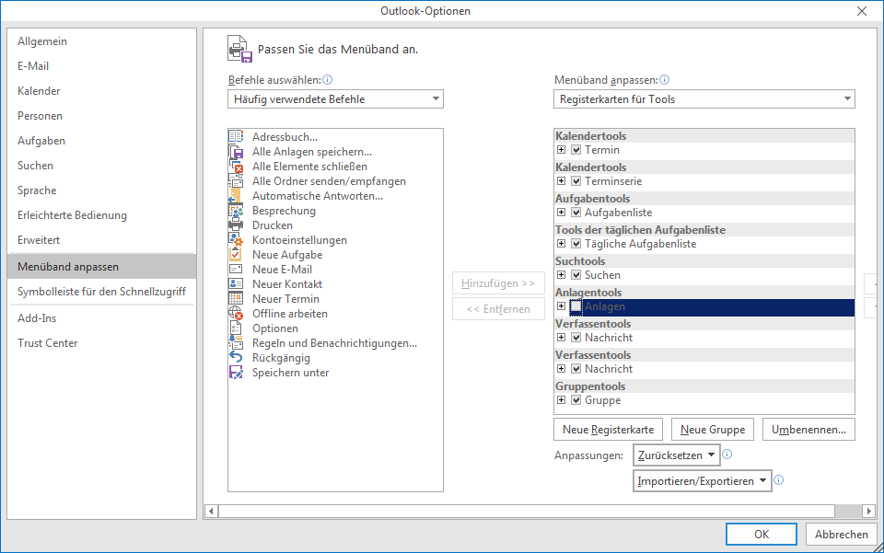Expand the Tägliche Aufgabenliste node
The width and height of the screenshot is (884, 553).
[x=562, y=244]
